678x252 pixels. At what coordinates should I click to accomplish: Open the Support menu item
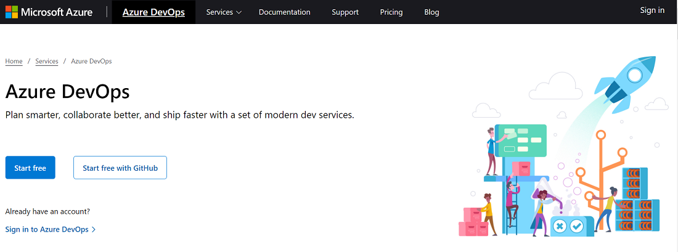(x=345, y=12)
